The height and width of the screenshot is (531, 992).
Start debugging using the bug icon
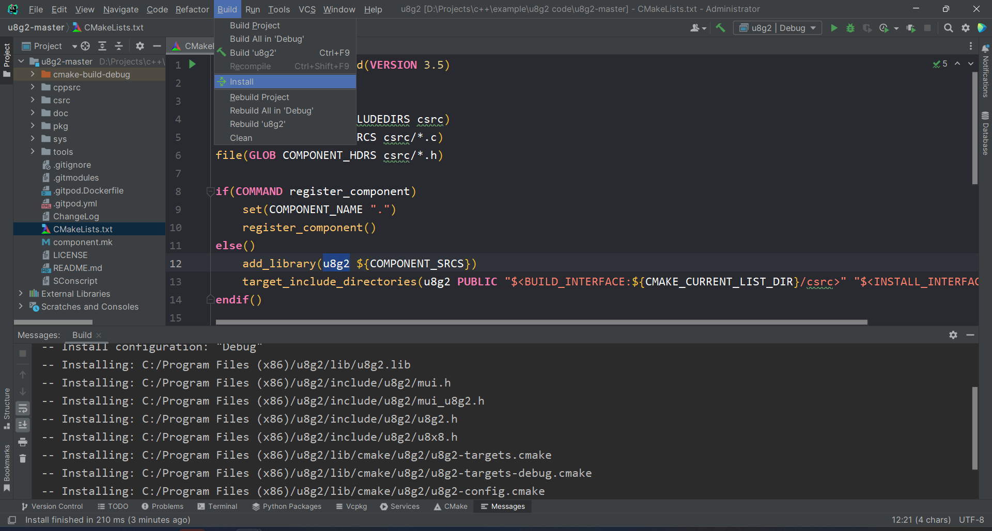850,28
